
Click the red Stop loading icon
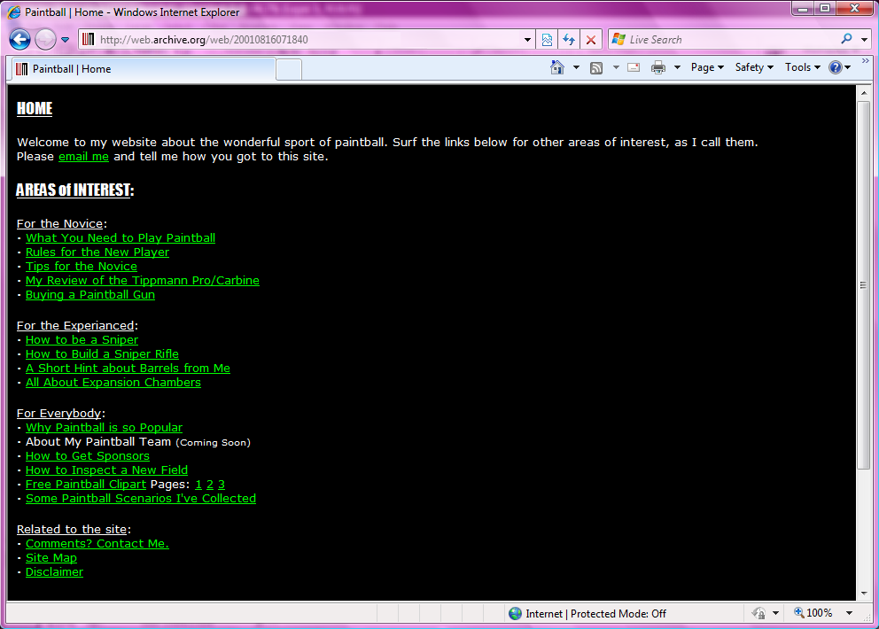(x=591, y=39)
